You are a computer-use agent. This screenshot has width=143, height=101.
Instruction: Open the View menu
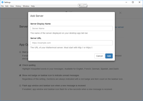click(12, 6)
